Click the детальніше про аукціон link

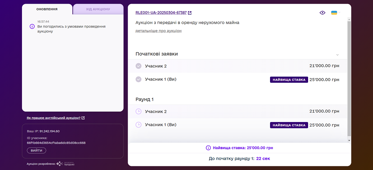(x=159, y=31)
